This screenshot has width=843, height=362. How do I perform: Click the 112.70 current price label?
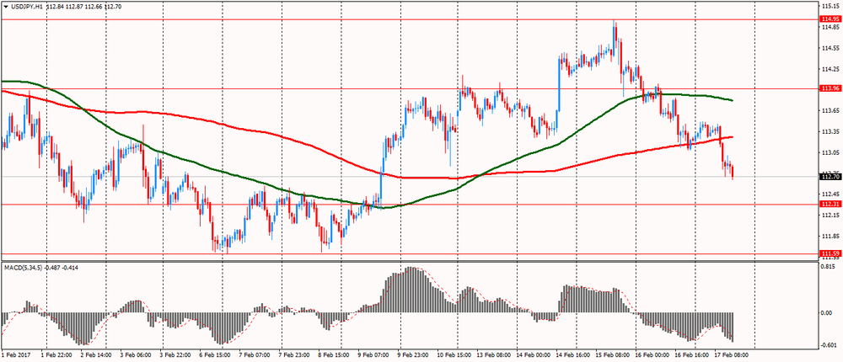tap(830, 177)
